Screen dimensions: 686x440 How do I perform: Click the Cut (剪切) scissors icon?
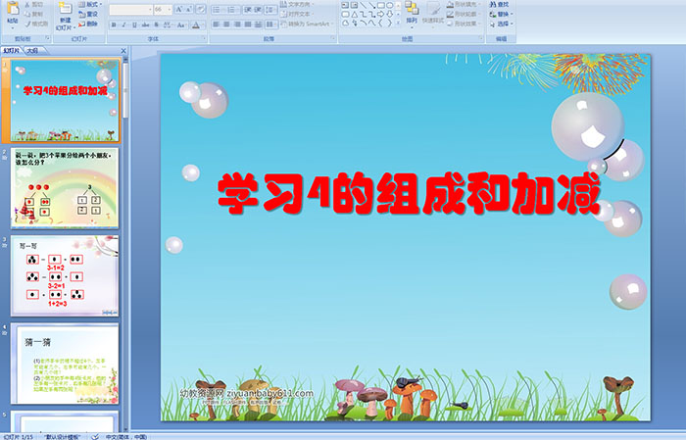coord(34,4)
